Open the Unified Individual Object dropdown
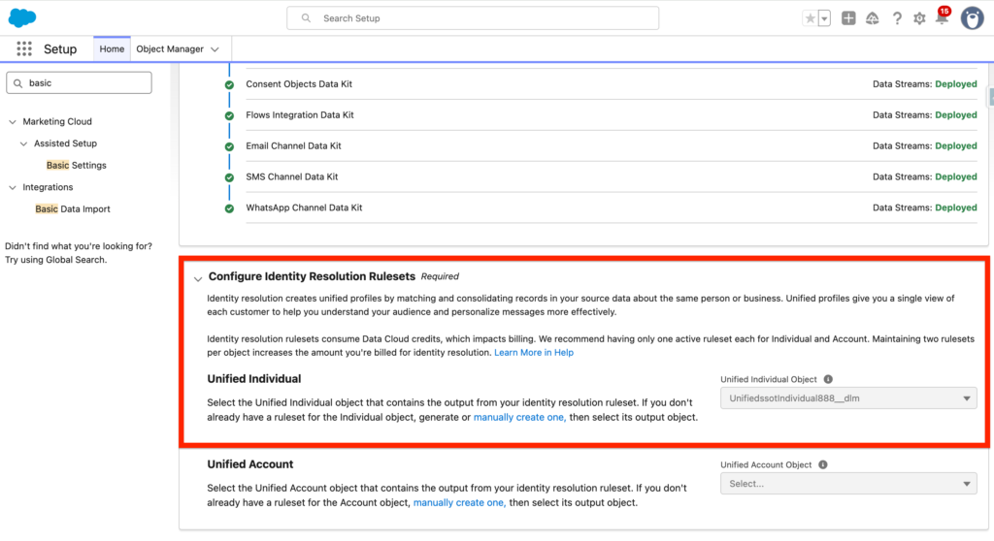Screen dimensions: 994x541 (x=847, y=398)
